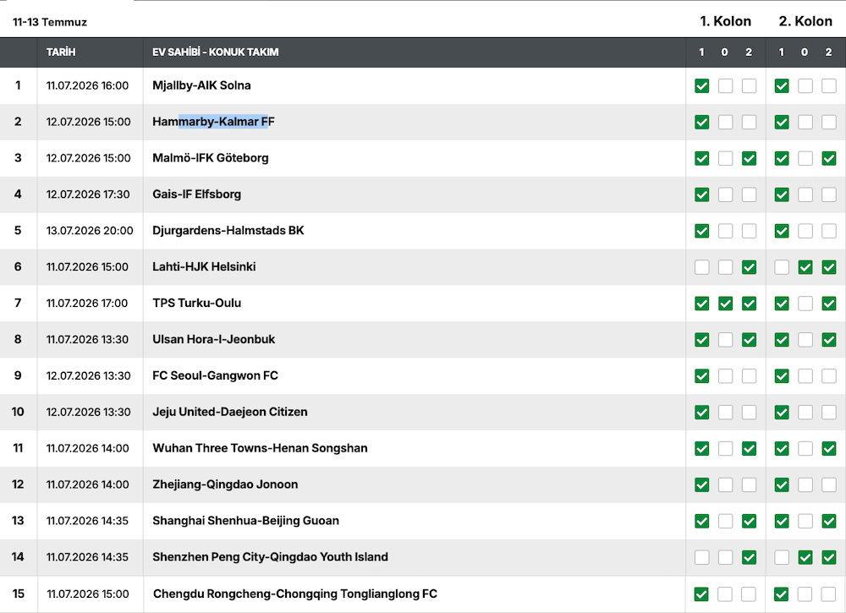Uncheck 2. Kolon away win for Malmö-IFK Göteborg
Image resolution: width=846 pixels, height=613 pixels.
(x=829, y=158)
